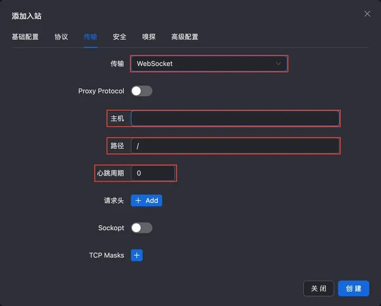The width and height of the screenshot is (381, 306).
Task: Click the 关闭 button
Action: click(x=319, y=289)
